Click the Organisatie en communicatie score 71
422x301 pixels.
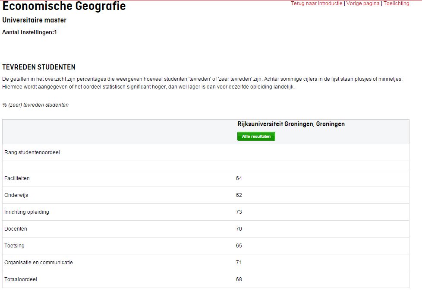tap(239, 263)
